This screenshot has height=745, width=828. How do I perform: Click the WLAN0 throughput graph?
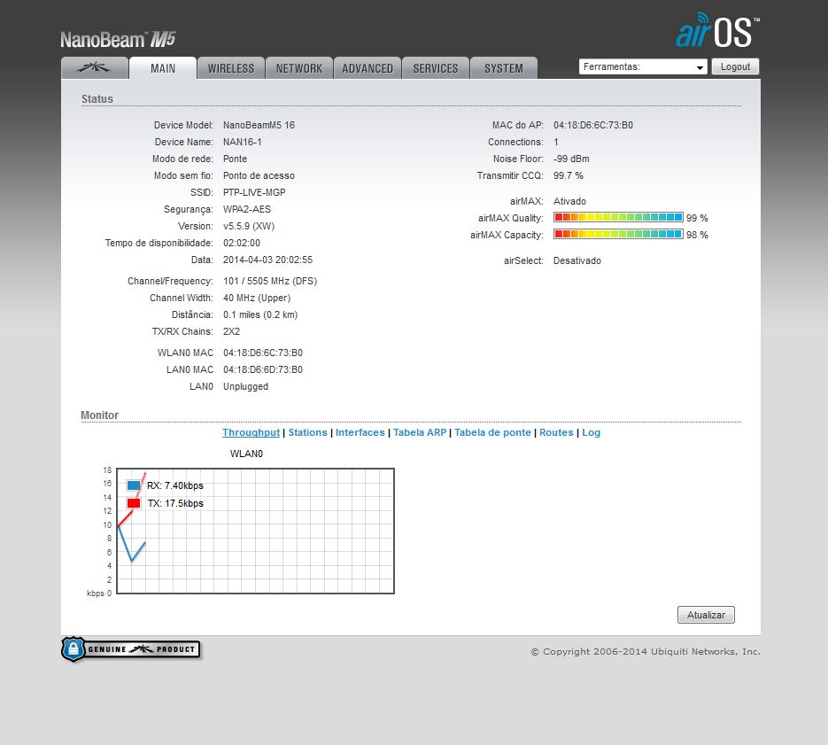[x=256, y=531]
